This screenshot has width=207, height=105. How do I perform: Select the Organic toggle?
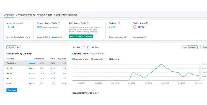click(11, 47)
